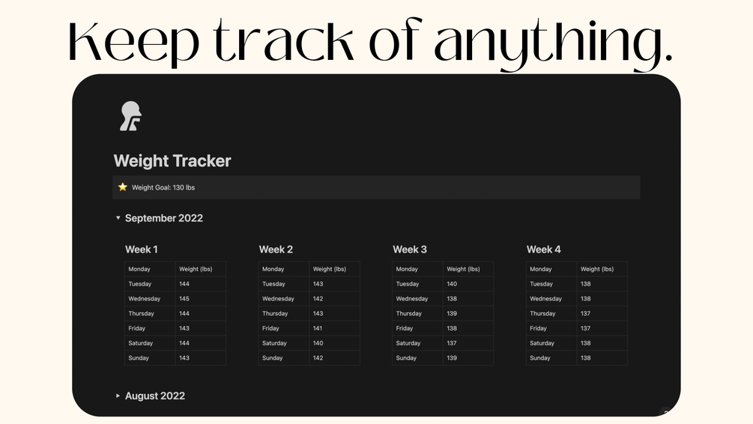Click the Weight Tracker page title
The width and height of the screenshot is (753, 424).
coord(172,161)
